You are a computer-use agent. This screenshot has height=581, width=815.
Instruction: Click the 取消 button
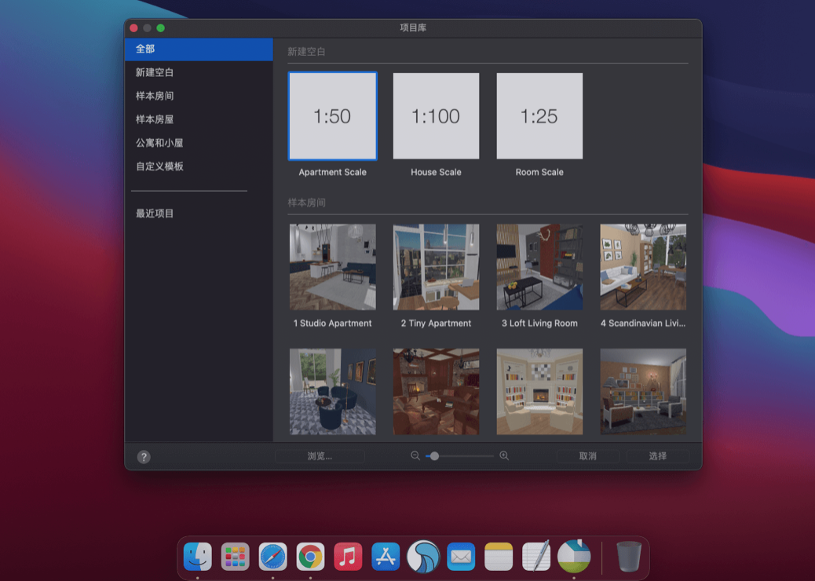coord(587,455)
